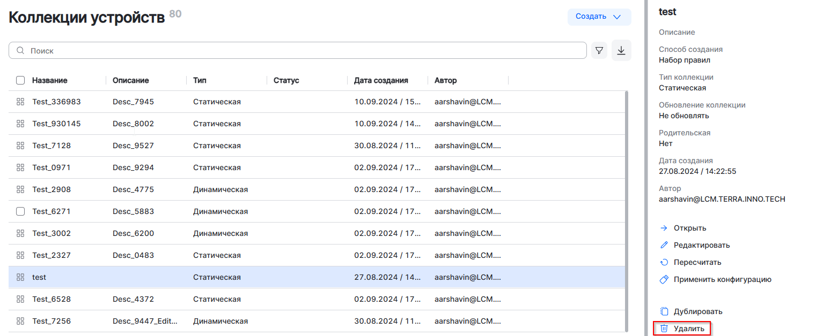The height and width of the screenshot is (336, 838).
Task: Click the trash icon for Удалить
Action: [x=664, y=329]
